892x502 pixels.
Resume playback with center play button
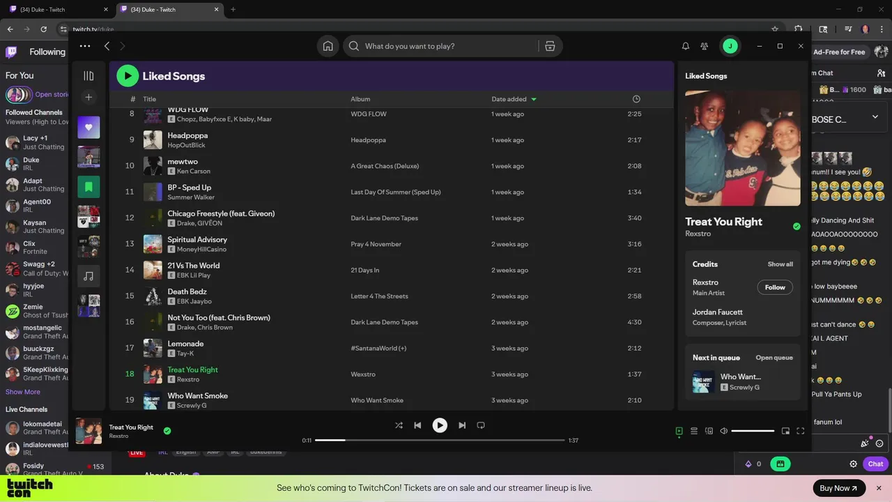point(440,425)
